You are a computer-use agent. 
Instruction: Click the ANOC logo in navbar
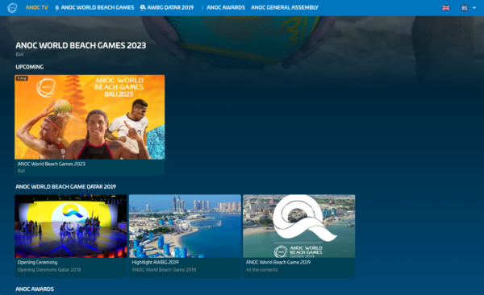(12, 8)
